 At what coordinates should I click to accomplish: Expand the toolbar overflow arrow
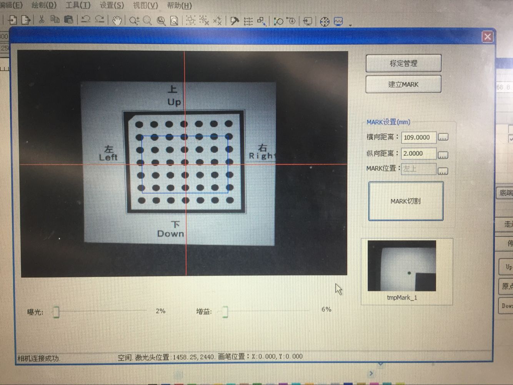click(350, 25)
